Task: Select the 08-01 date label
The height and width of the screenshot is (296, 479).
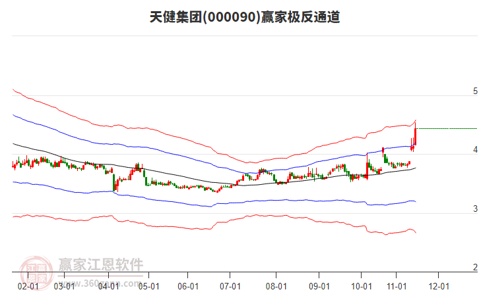Action: [276, 286]
